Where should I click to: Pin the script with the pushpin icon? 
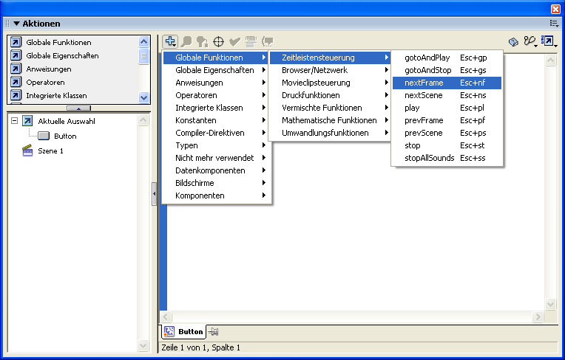click(x=213, y=332)
